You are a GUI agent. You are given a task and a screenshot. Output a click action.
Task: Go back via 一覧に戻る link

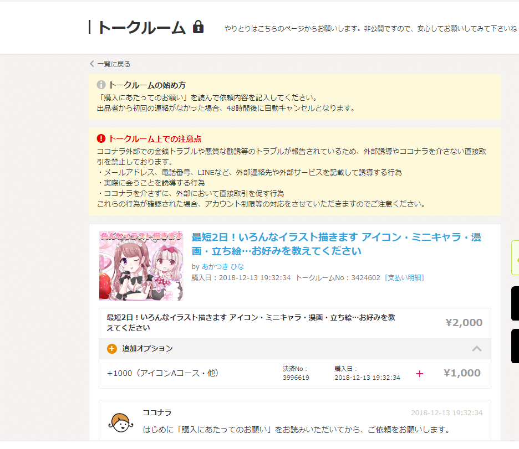click(110, 64)
